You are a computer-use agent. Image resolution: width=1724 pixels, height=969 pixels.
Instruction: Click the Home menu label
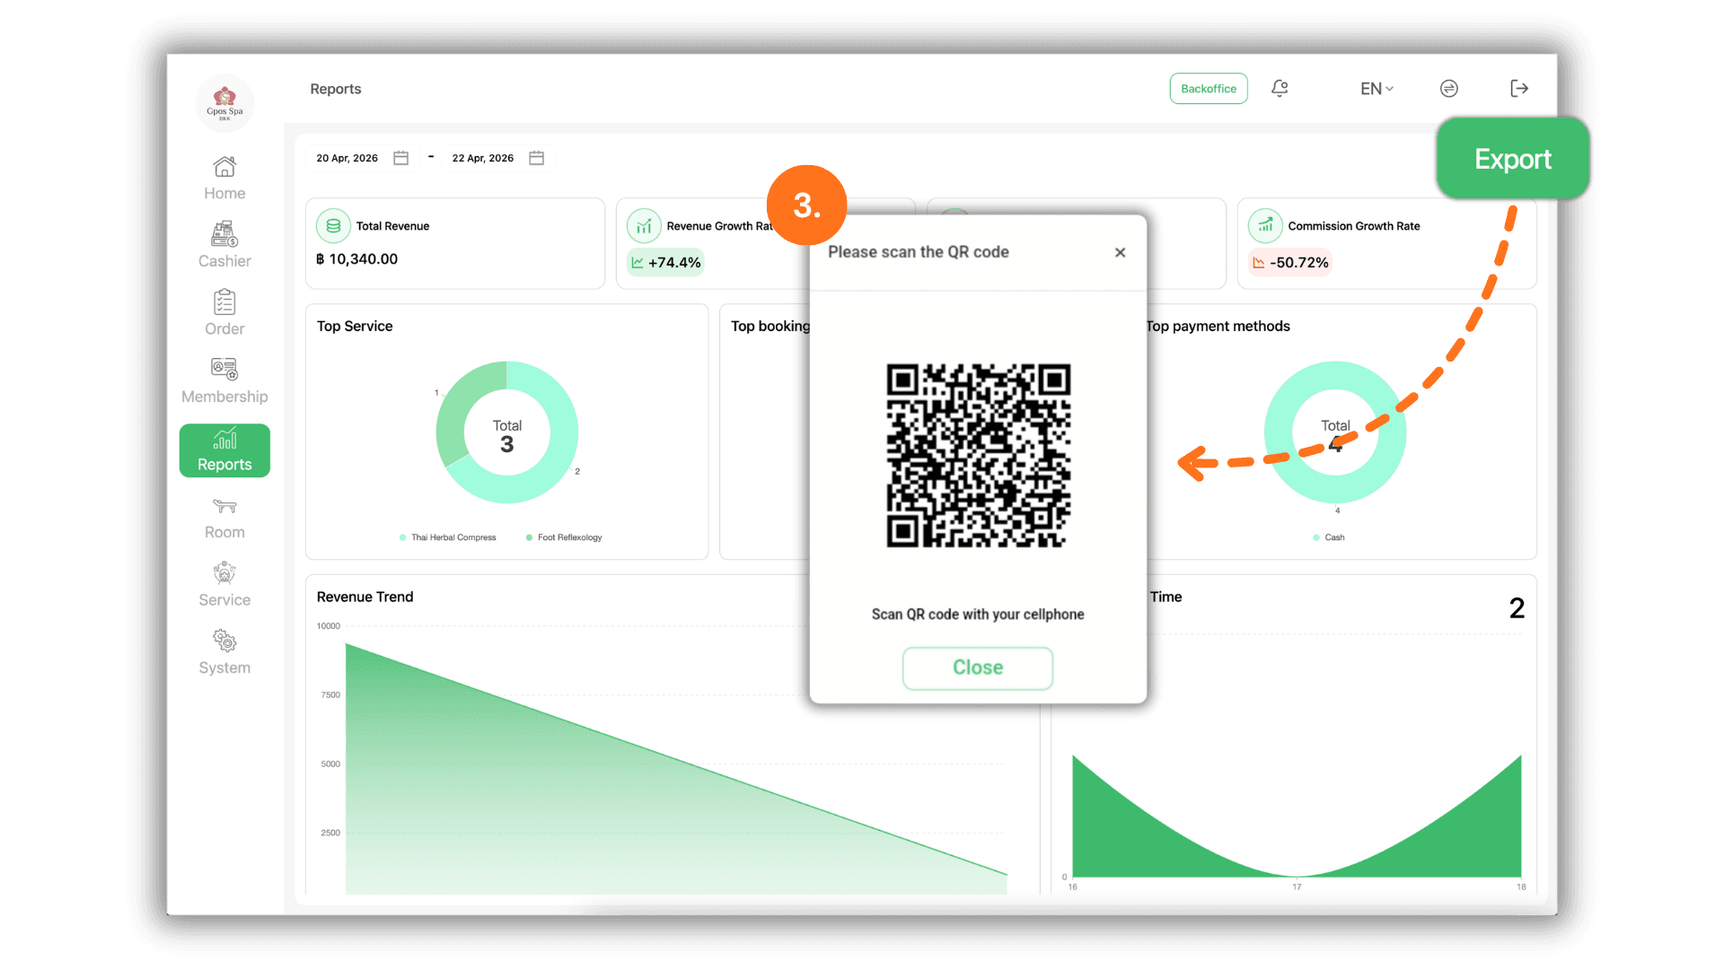pyautogui.click(x=224, y=194)
